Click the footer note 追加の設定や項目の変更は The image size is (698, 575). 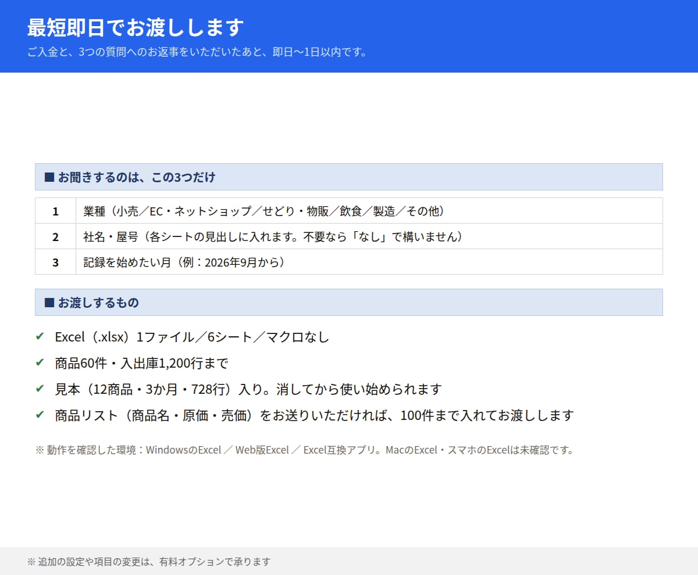pyautogui.click(x=149, y=562)
